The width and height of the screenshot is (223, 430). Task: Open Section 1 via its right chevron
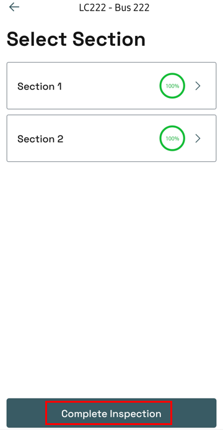click(198, 86)
